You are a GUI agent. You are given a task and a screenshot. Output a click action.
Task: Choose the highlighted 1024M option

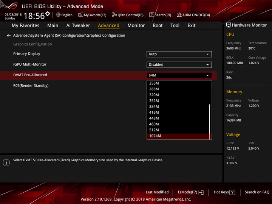point(178,136)
